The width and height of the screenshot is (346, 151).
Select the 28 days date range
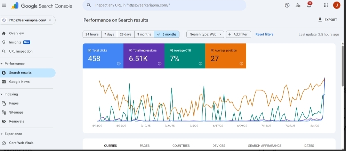pyautogui.click(x=126, y=34)
